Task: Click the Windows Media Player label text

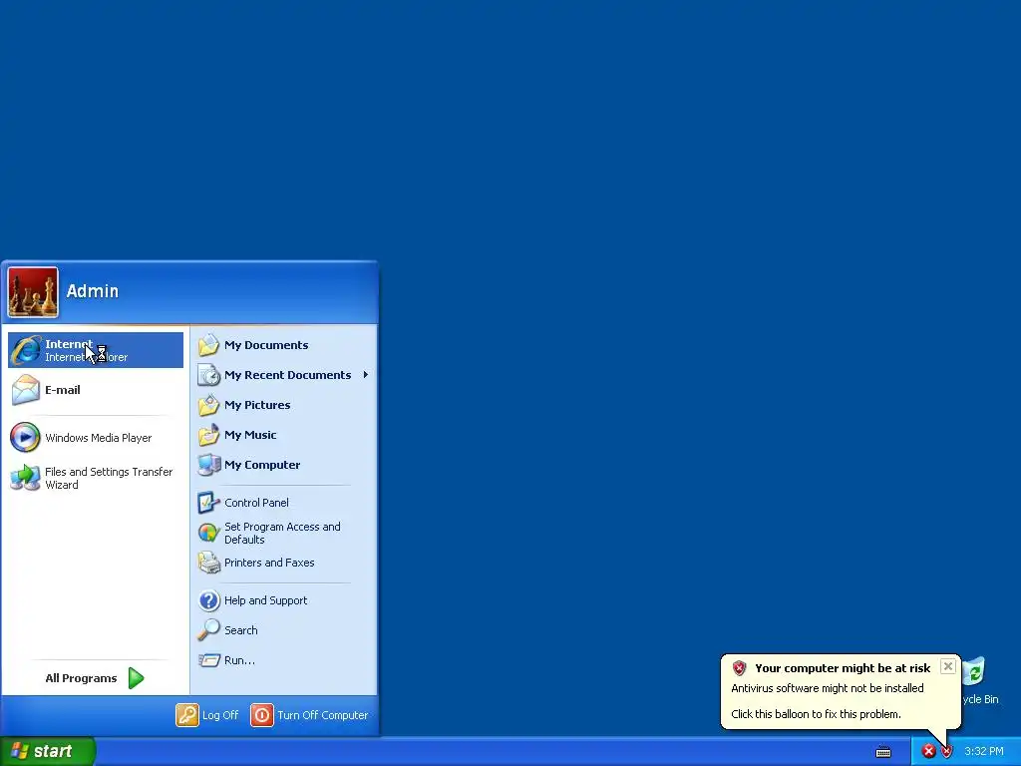Action: tap(99, 438)
